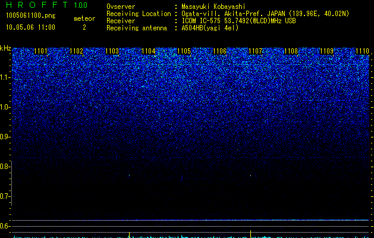This screenshot has width=374, height=238.
Task: Click the meteor echo dot near 1107
Action: [x=251, y=176]
